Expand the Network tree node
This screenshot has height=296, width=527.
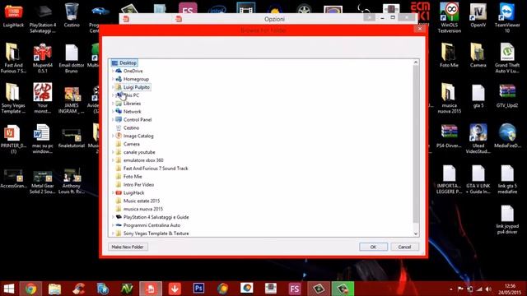113,112
